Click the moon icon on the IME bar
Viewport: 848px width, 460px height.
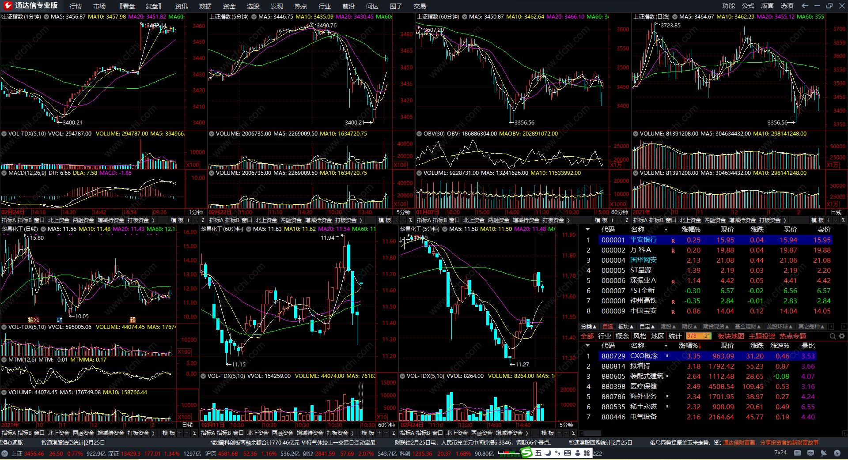click(548, 453)
